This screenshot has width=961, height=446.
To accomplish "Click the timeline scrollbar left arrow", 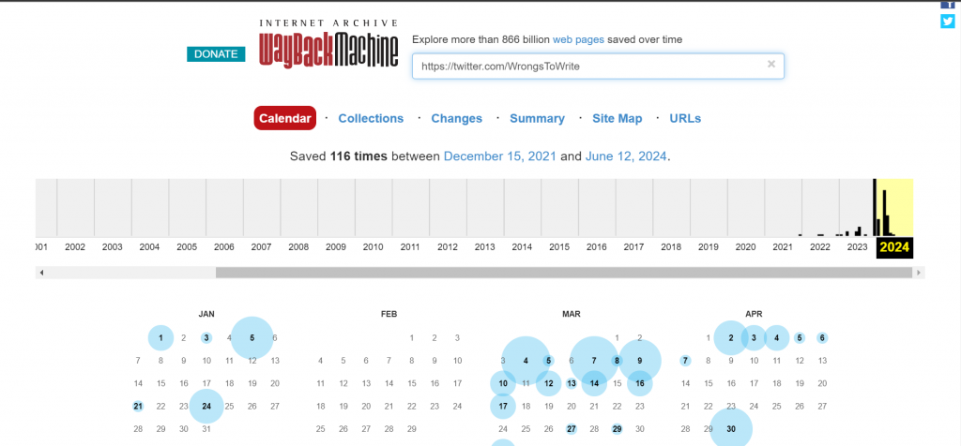I will pos(41,273).
